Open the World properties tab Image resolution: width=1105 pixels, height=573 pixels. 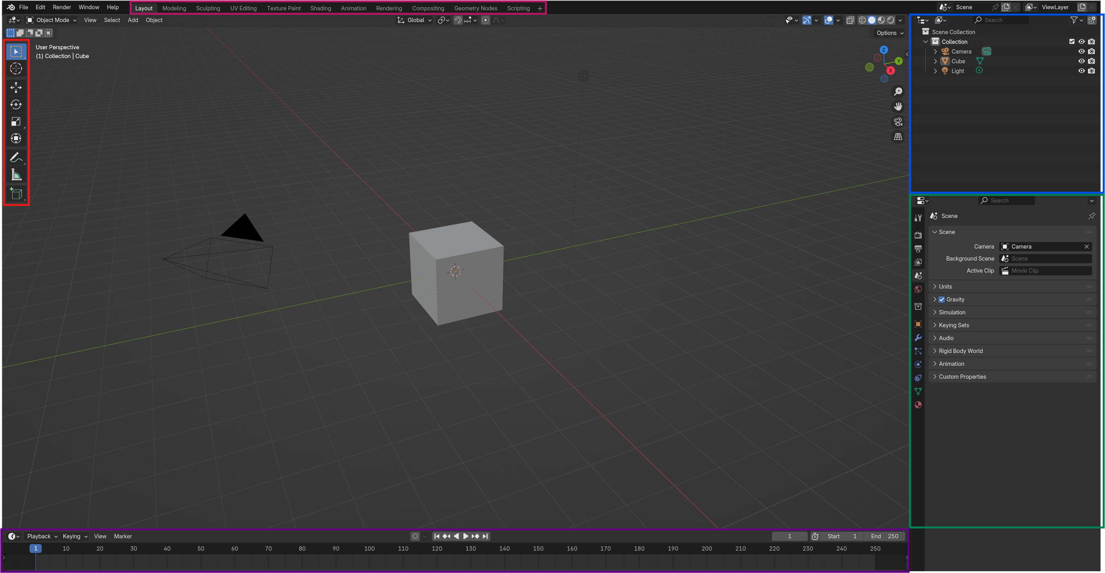[x=918, y=289]
